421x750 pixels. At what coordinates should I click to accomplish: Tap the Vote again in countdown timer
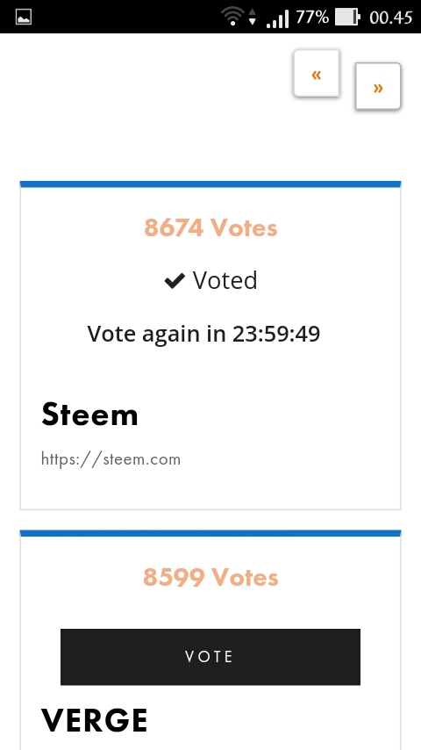[x=203, y=334]
